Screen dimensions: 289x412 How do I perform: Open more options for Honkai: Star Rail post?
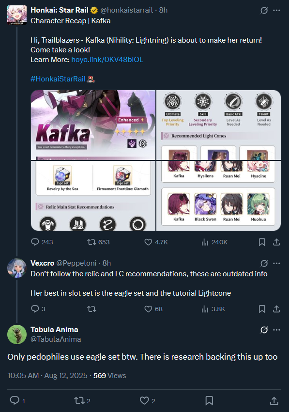click(276, 10)
